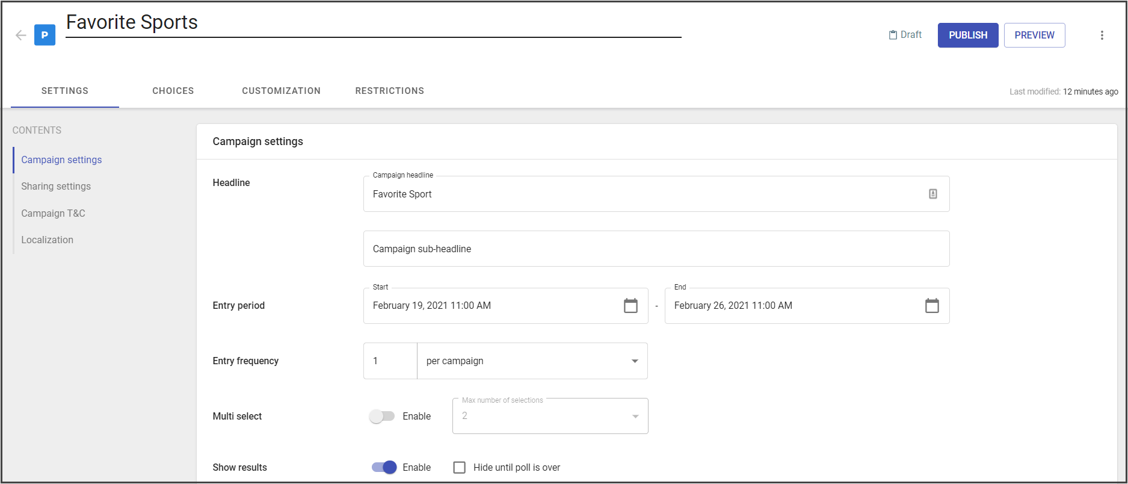Go to Campaign T&C section

pos(53,213)
